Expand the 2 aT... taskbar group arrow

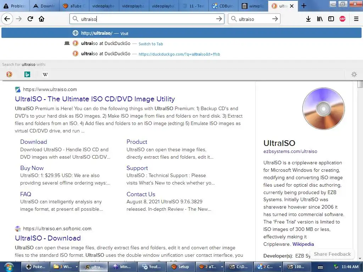pos(222,267)
